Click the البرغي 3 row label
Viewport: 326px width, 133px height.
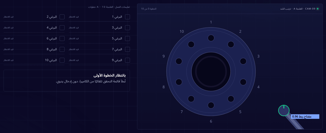(117, 28)
